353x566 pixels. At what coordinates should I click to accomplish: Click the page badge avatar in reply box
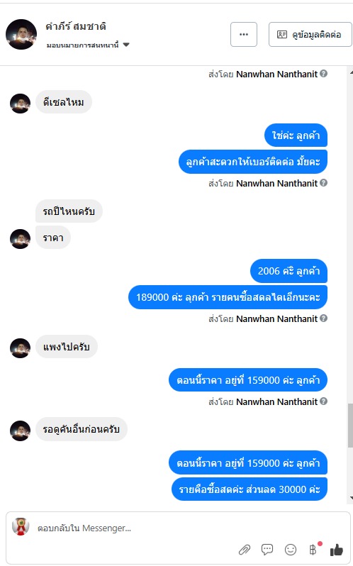point(21,527)
